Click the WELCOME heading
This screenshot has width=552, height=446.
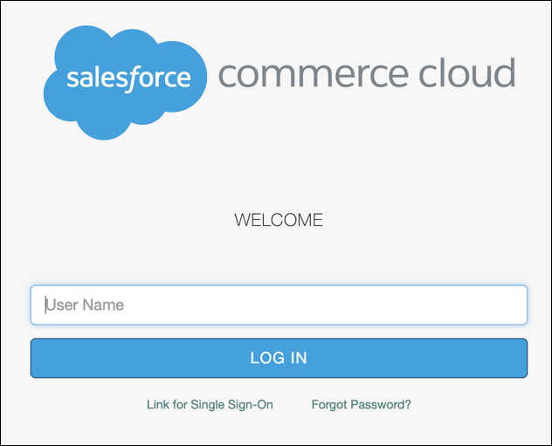coord(279,220)
